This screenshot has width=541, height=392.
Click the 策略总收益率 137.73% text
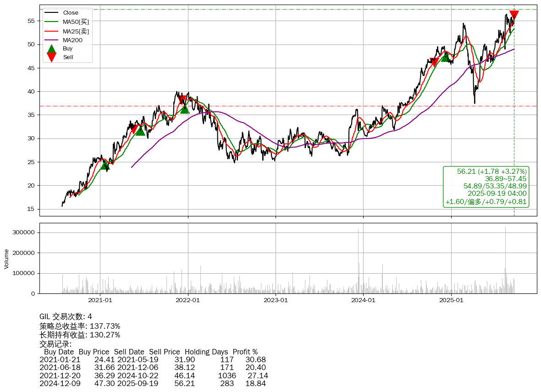click(x=80, y=326)
